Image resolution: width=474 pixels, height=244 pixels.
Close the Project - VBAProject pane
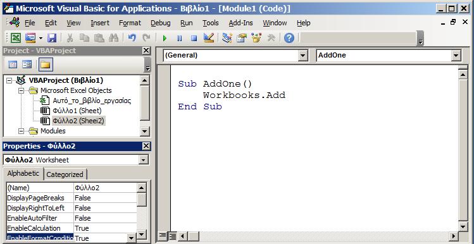coord(146,51)
